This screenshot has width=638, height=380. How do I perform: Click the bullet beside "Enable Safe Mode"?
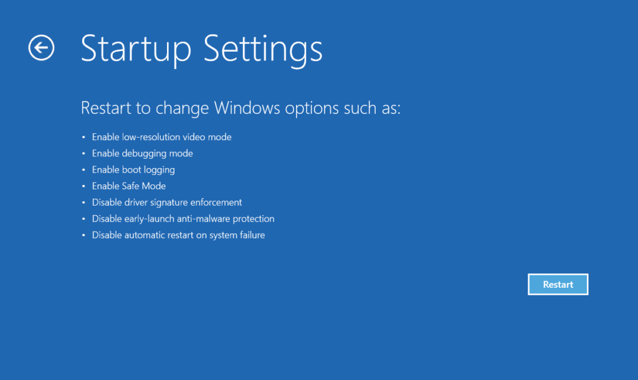(83, 186)
